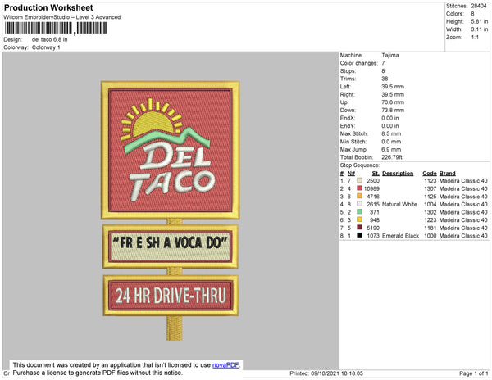
Task: Select the Trims value 38
Action: (x=385, y=79)
